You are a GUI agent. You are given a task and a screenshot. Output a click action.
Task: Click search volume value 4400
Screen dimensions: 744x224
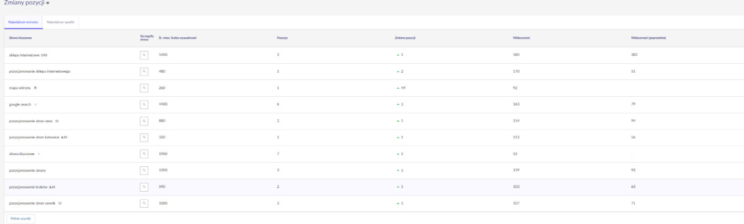pos(163,104)
